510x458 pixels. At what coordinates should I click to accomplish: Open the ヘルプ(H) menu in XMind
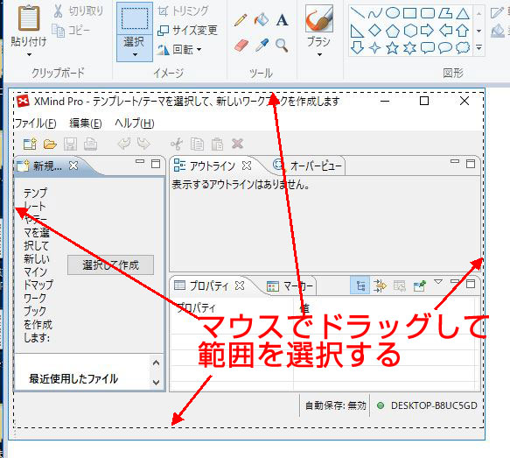135,123
